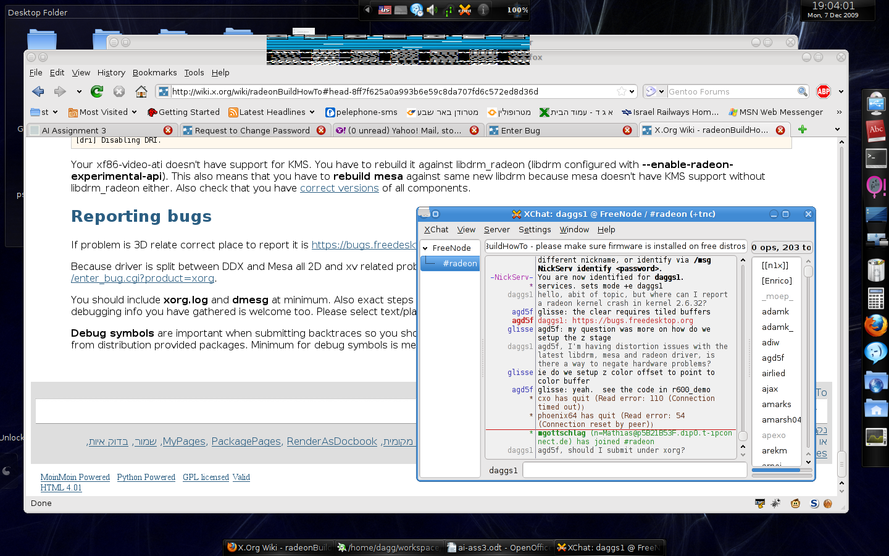Click the search magnifier icon in search box

point(802,91)
